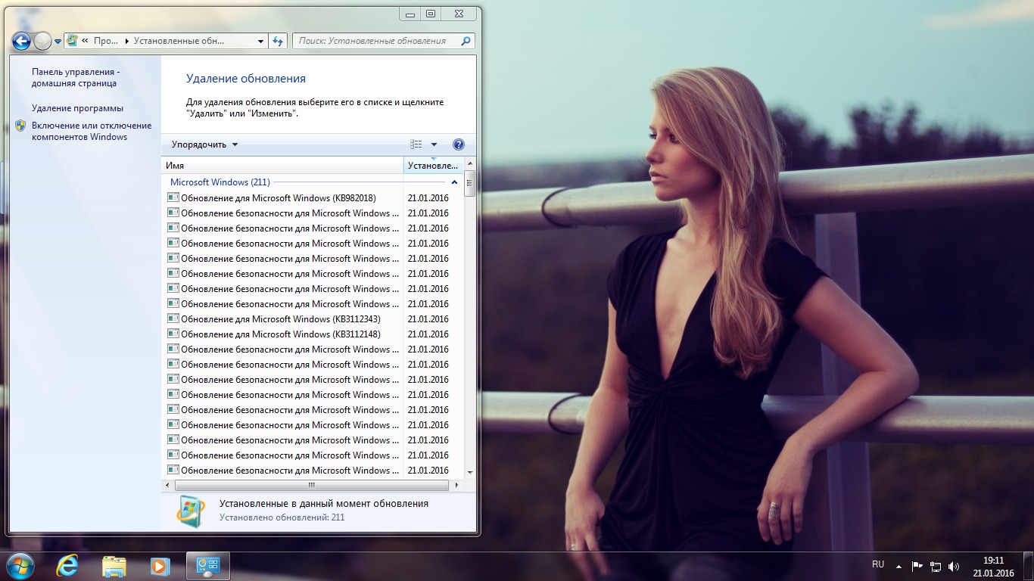Sort by the "Установле..." date column header
The height and width of the screenshot is (581, 1034).
click(434, 165)
